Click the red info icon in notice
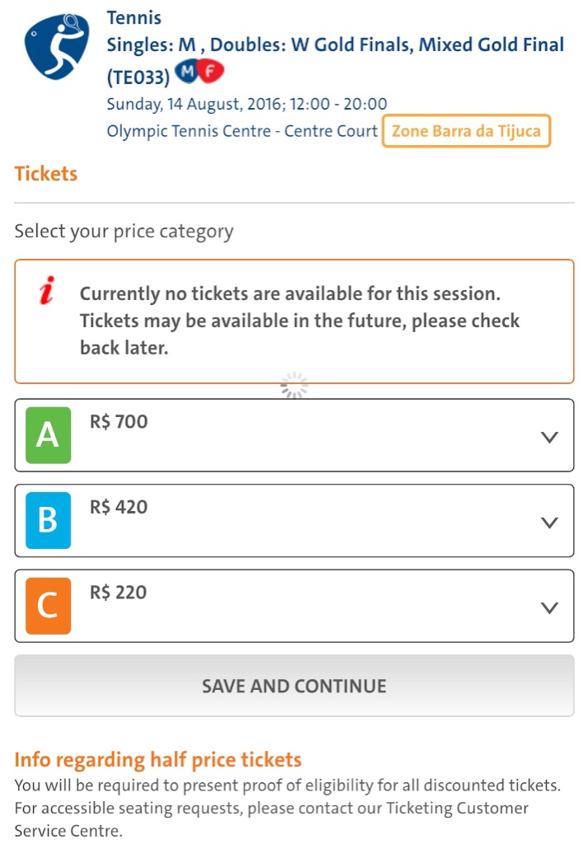This screenshot has height=844, width=588. coord(47,290)
